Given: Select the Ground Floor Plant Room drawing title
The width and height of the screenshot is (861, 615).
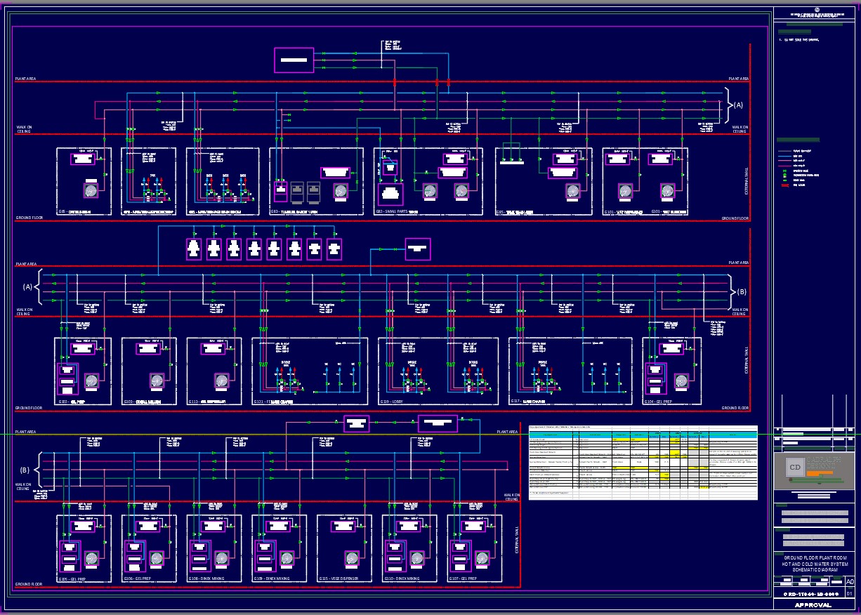Looking at the screenshot, I should [x=814, y=564].
